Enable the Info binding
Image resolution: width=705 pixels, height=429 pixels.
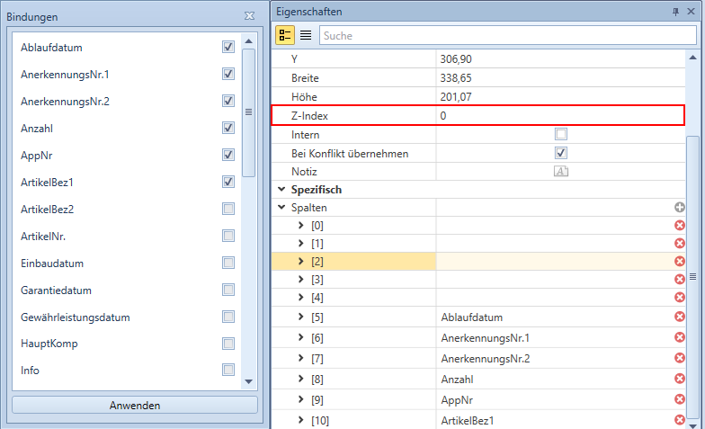[x=228, y=370]
